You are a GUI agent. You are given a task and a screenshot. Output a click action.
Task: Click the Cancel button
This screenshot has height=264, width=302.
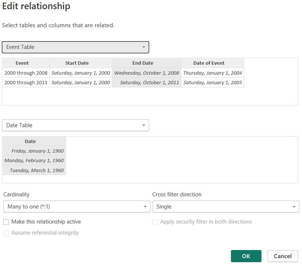282,256
